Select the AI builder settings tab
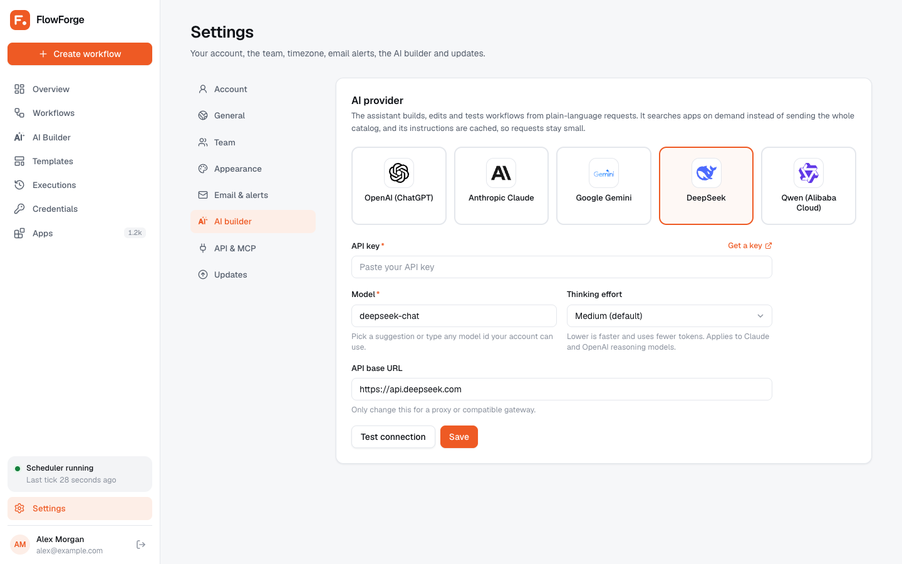Screen dimensions: 902x564 (253, 221)
